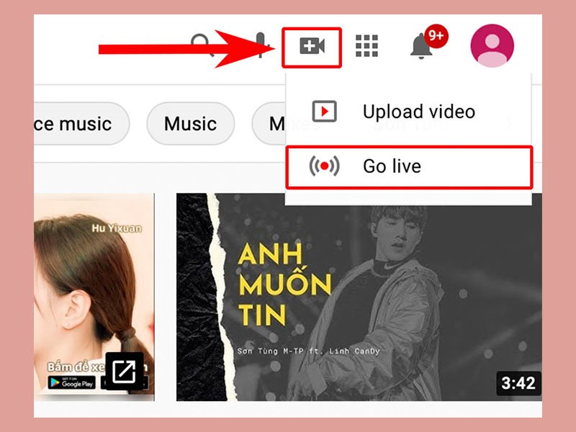Open the YouTube apps grid icon
Image resolution: width=576 pixels, height=432 pixels.
click(367, 45)
